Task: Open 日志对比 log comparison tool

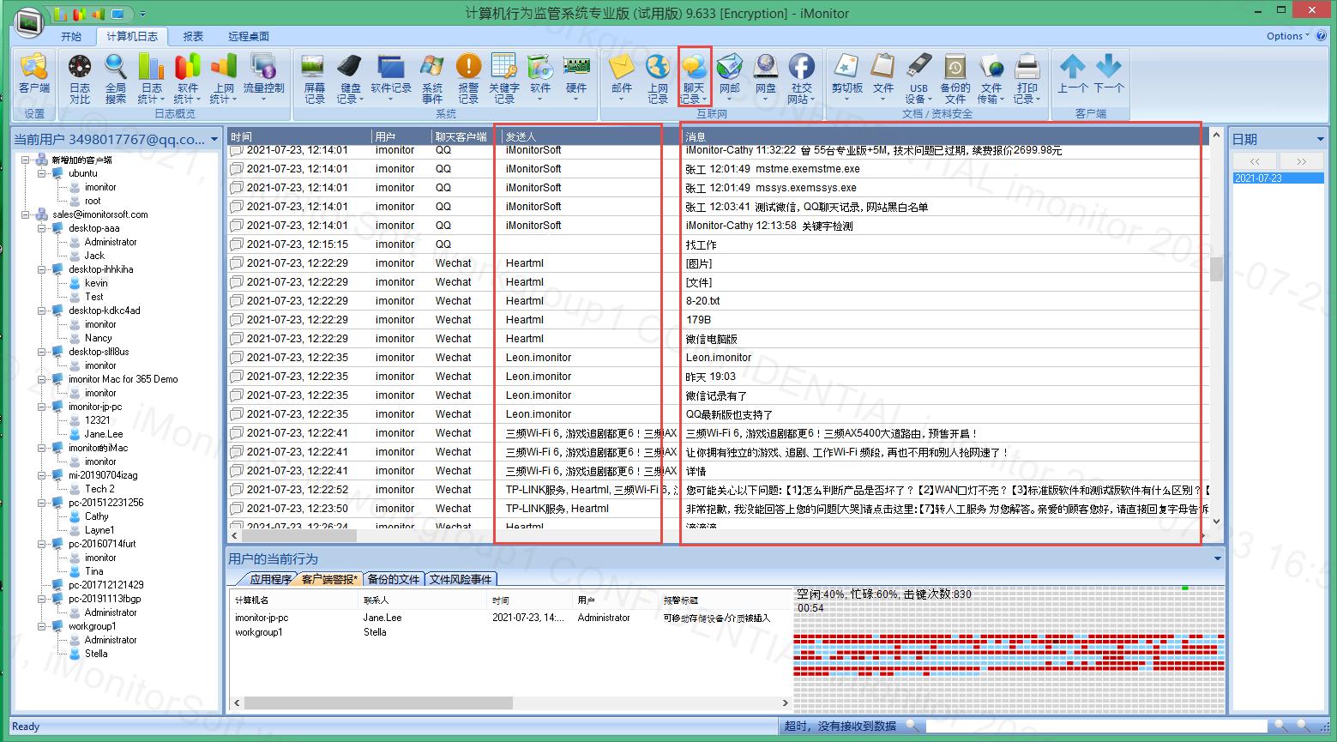Action: tap(79, 78)
